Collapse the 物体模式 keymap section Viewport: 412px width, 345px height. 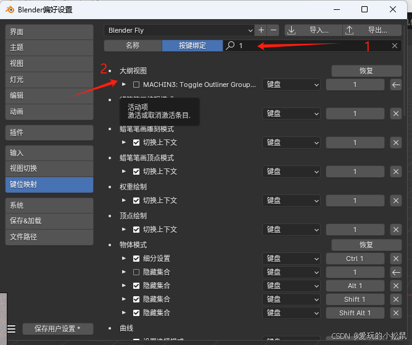(110, 245)
